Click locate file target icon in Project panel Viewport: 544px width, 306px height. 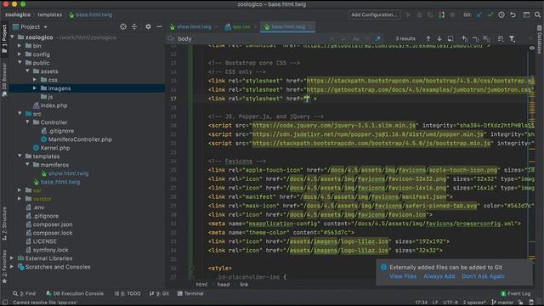click(123, 26)
